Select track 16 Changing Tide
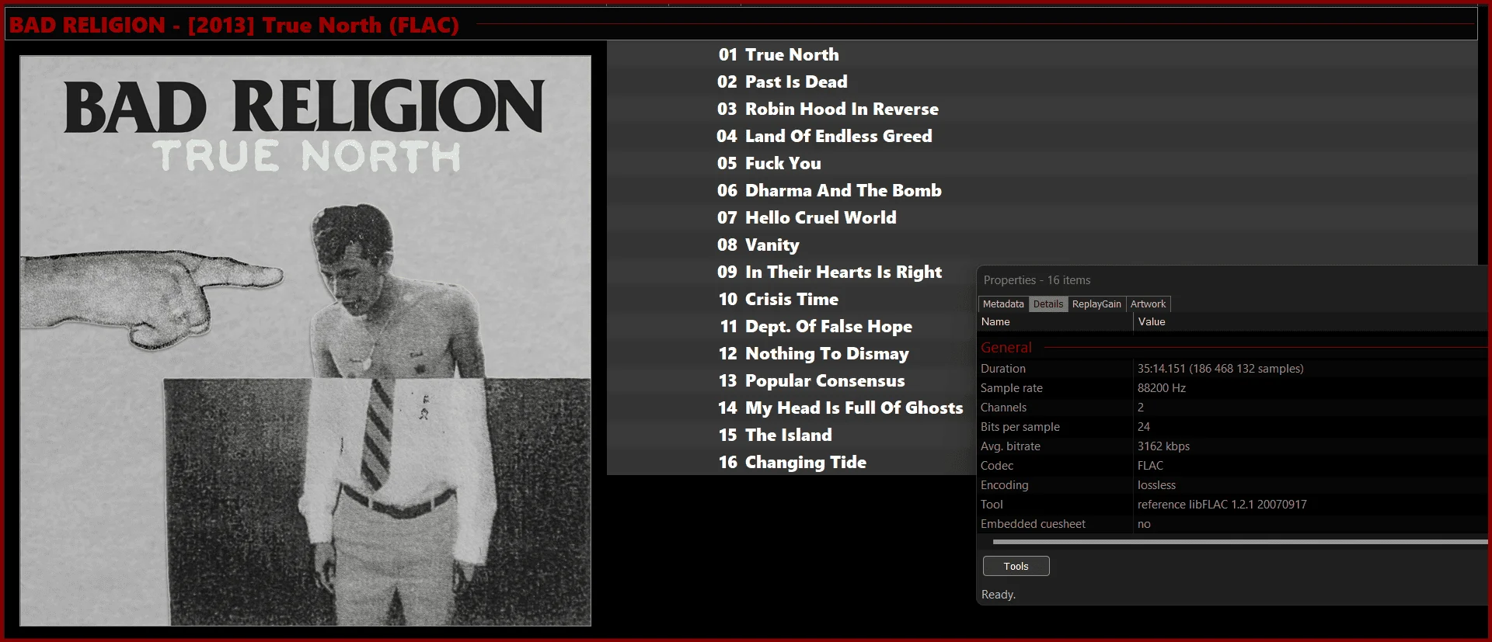 click(x=793, y=463)
